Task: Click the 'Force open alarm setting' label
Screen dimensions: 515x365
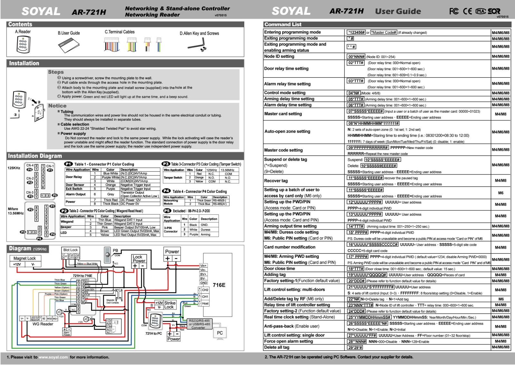Action: [x=288, y=341]
